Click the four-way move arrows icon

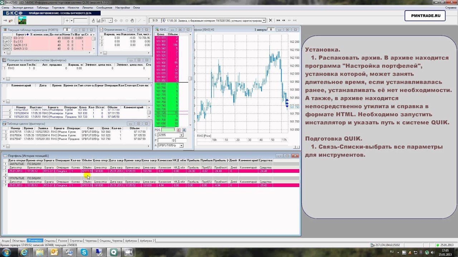pyautogui.click(x=116, y=21)
